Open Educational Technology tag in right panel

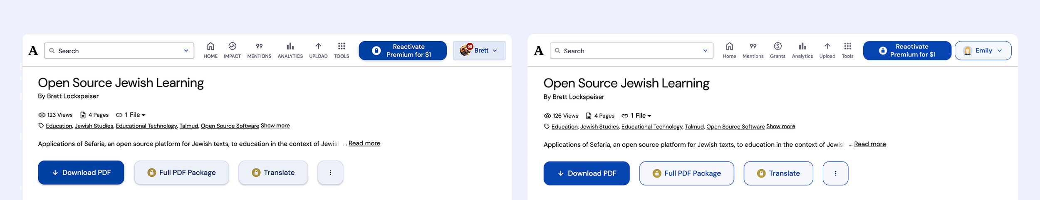pos(652,127)
